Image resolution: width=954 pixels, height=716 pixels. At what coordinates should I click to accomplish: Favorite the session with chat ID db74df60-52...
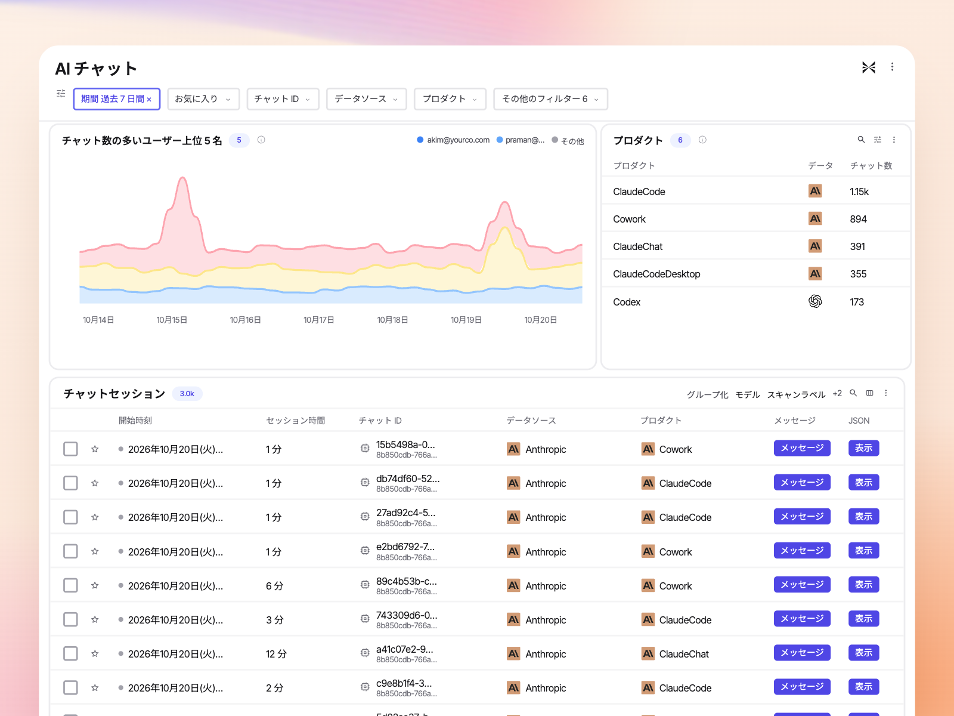[x=95, y=483]
